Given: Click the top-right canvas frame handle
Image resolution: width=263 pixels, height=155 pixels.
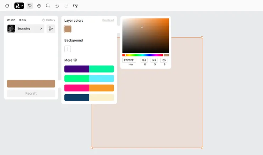Looking at the screenshot, I should [x=202, y=37].
